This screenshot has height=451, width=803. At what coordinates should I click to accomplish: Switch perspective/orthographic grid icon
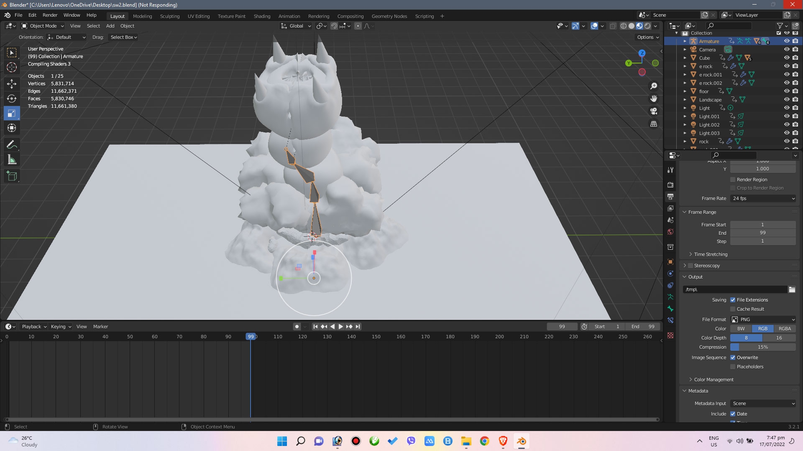[x=654, y=124]
